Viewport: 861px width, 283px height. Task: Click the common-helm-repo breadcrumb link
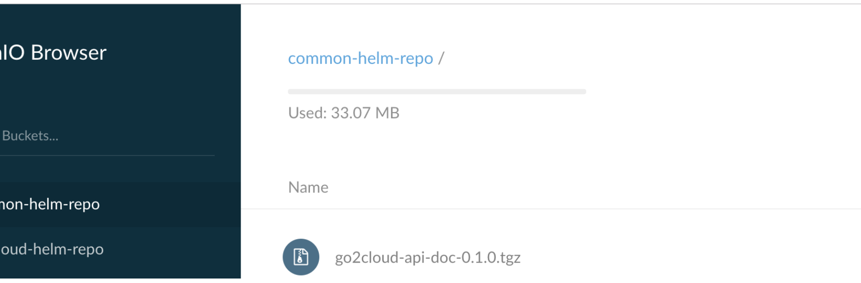360,58
